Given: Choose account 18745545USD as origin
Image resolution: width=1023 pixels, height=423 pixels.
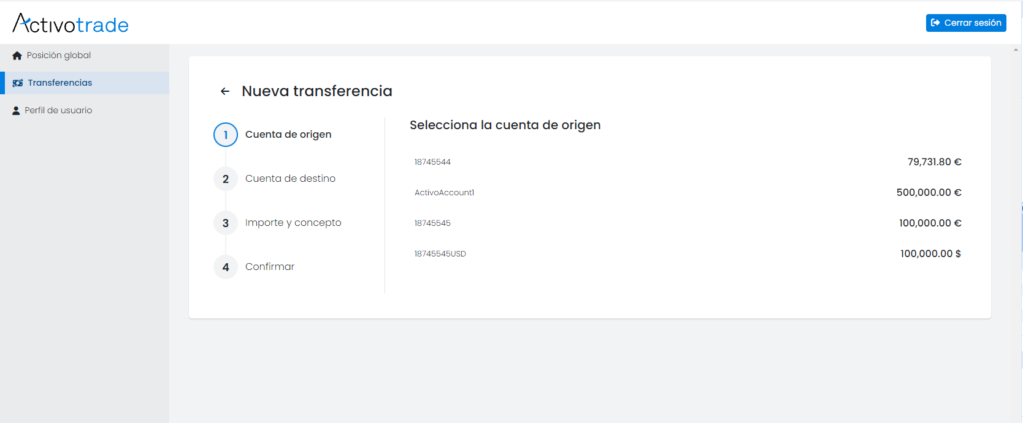Looking at the screenshot, I should coord(688,253).
